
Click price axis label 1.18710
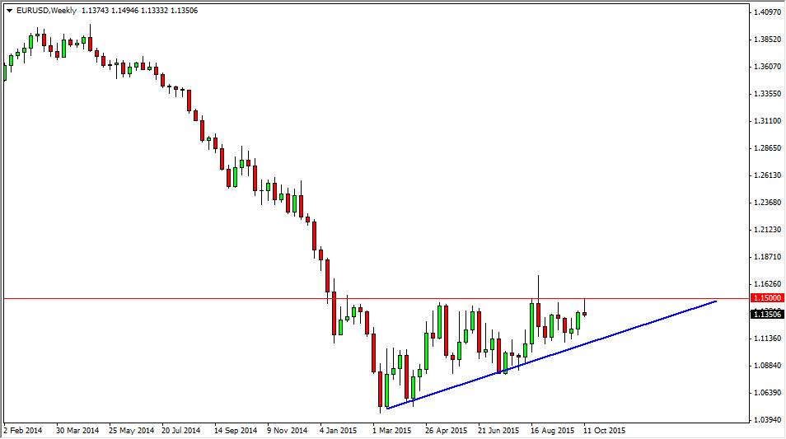767,257
